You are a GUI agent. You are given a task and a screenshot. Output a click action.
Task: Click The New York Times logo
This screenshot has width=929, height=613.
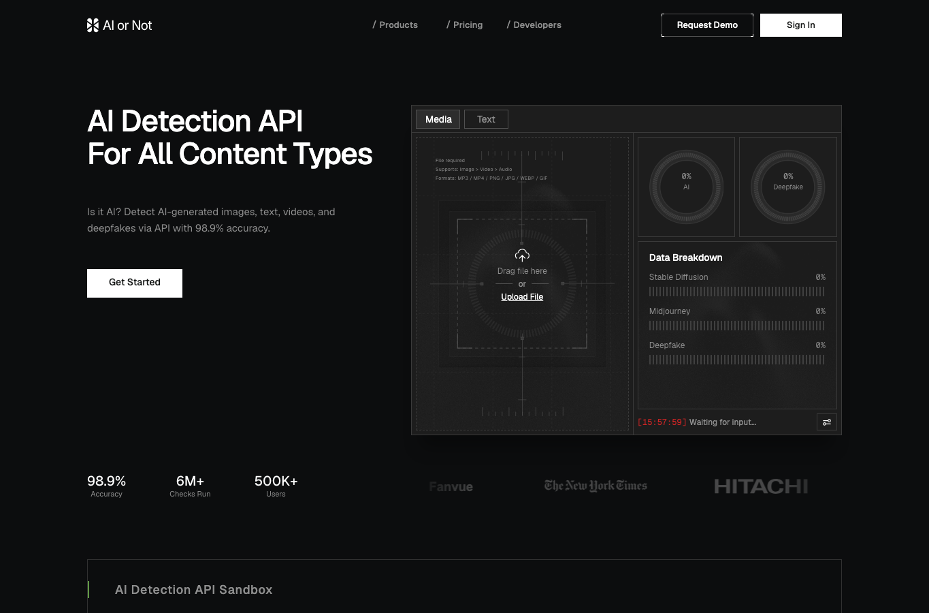(596, 486)
